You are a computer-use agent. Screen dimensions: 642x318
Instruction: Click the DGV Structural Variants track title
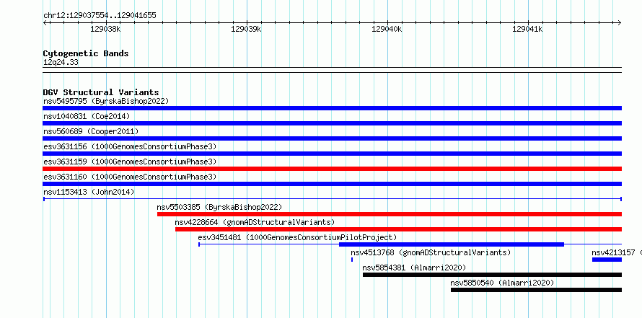[101, 92]
